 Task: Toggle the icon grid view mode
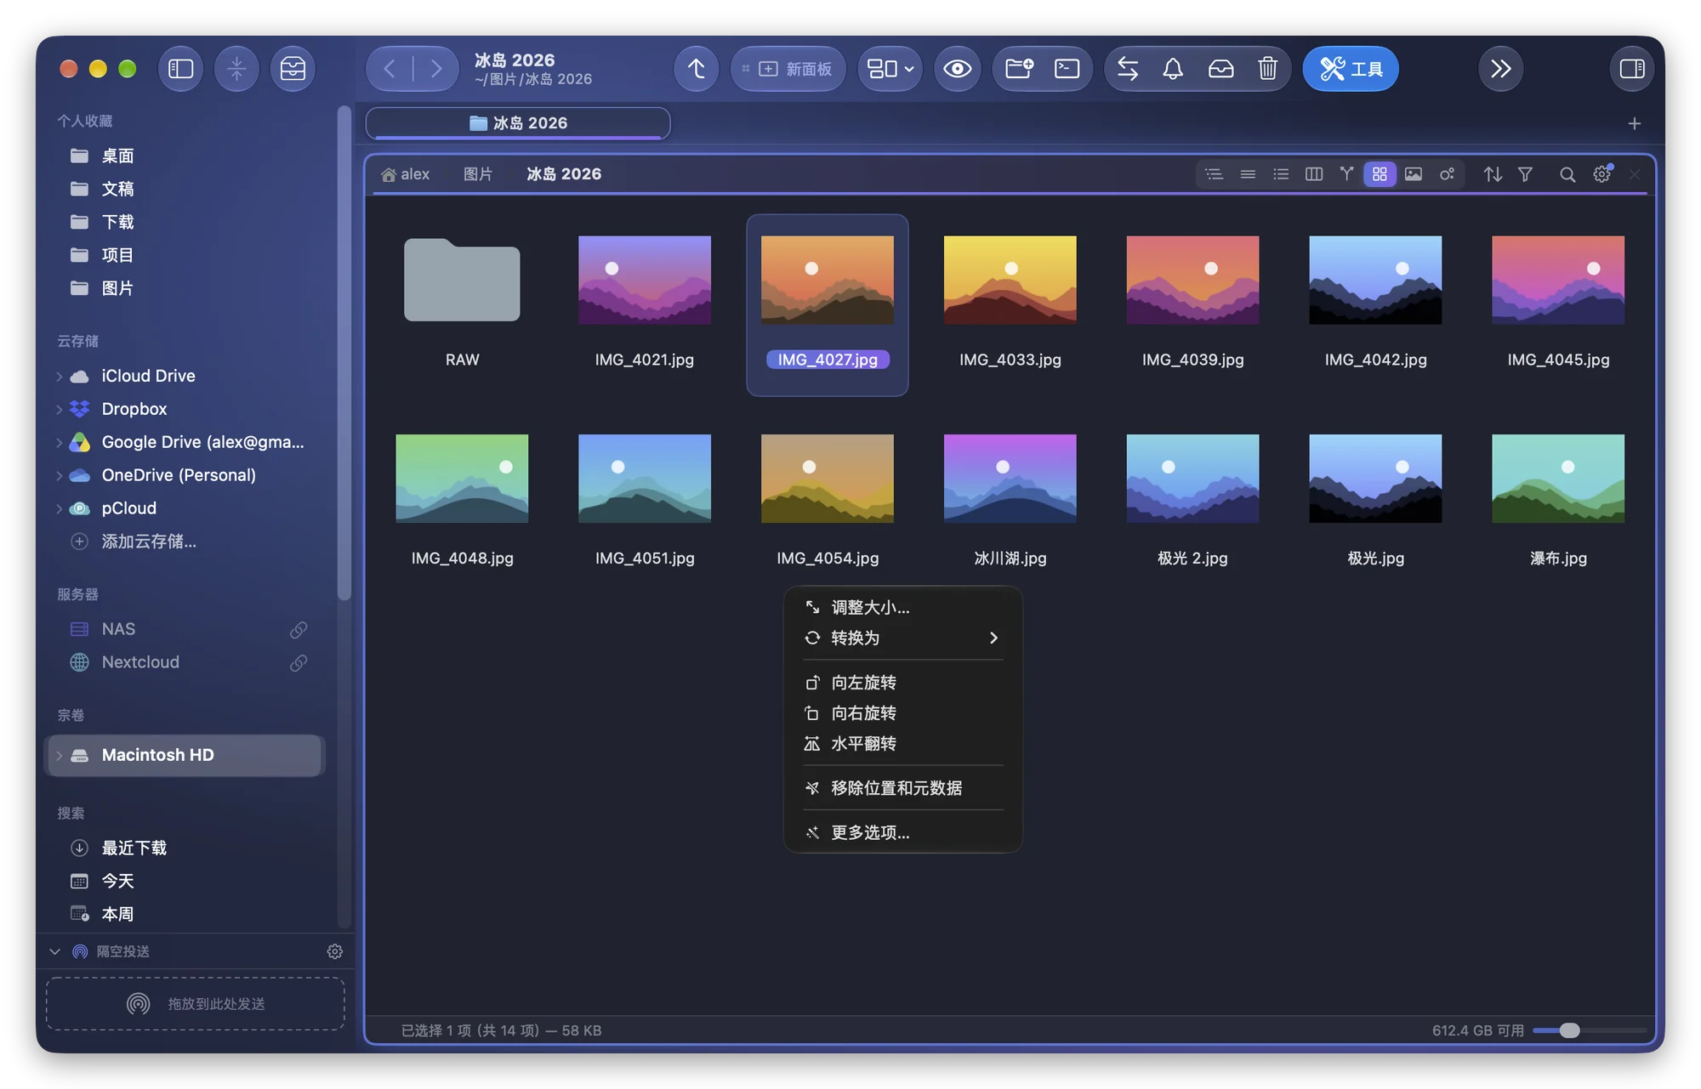(x=1380, y=174)
